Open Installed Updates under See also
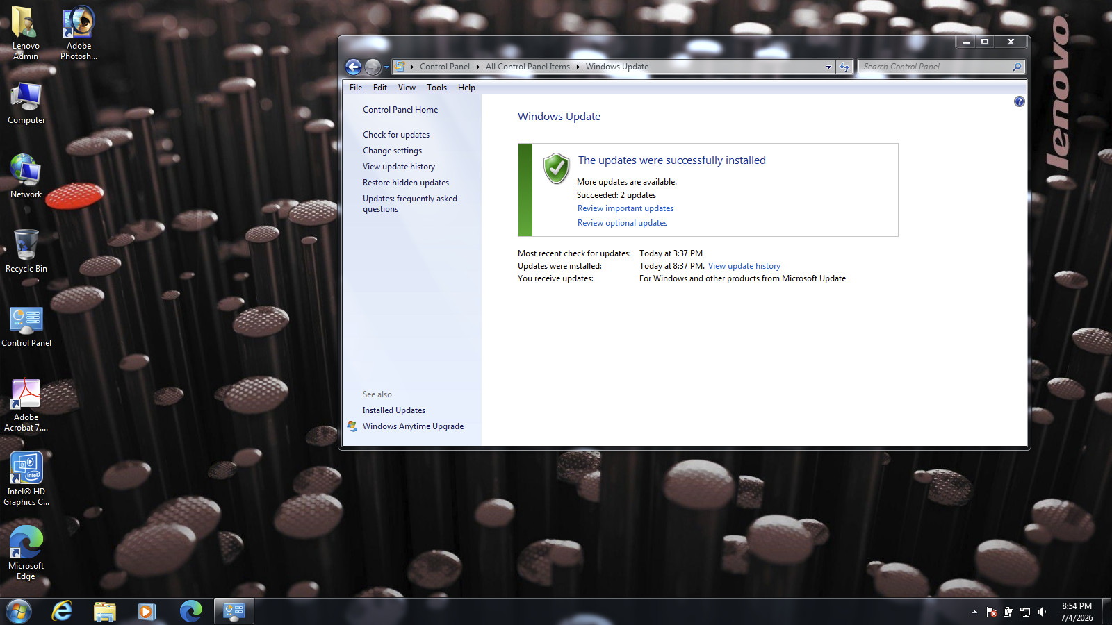 pyautogui.click(x=393, y=410)
